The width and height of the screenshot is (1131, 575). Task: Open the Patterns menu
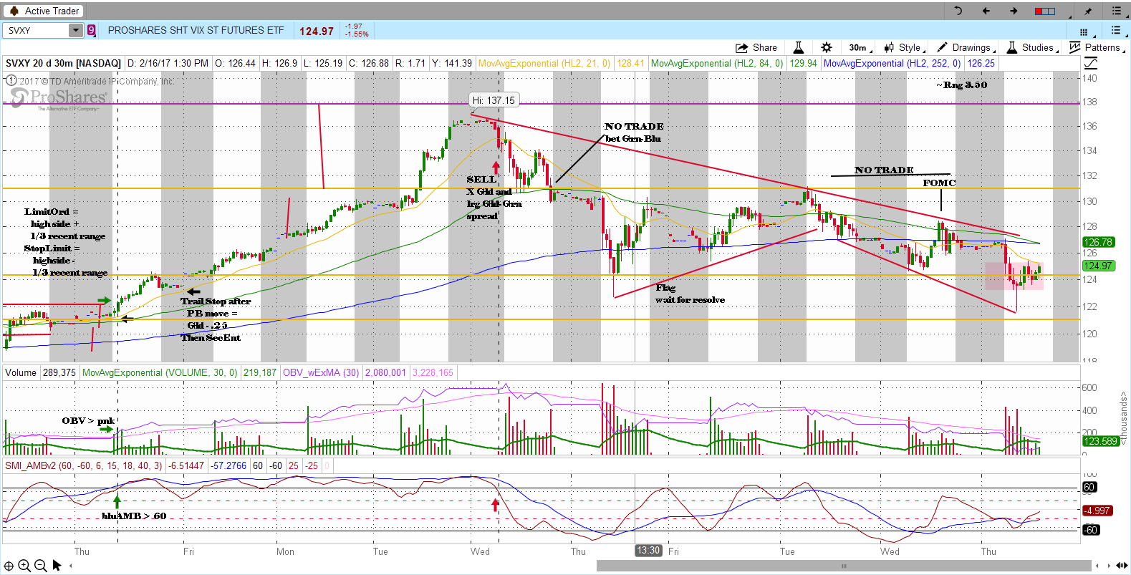point(1096,47)
